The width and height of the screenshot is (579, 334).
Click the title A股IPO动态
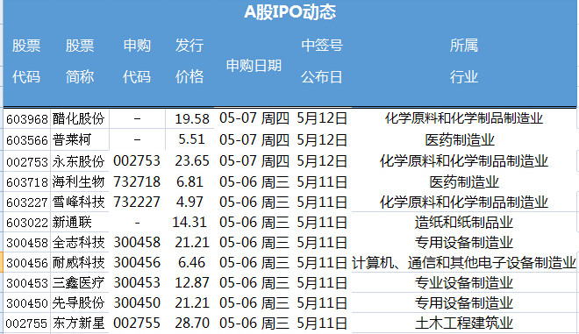coord(289,12)
